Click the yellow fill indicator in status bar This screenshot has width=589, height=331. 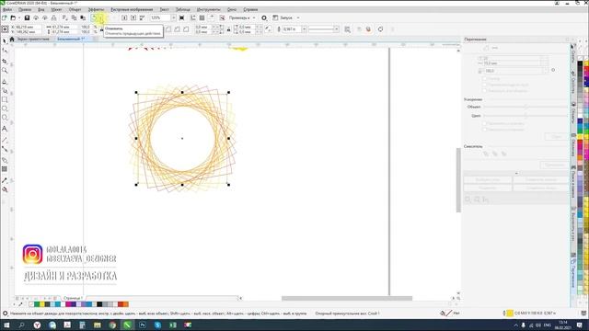tap(510, 313)
